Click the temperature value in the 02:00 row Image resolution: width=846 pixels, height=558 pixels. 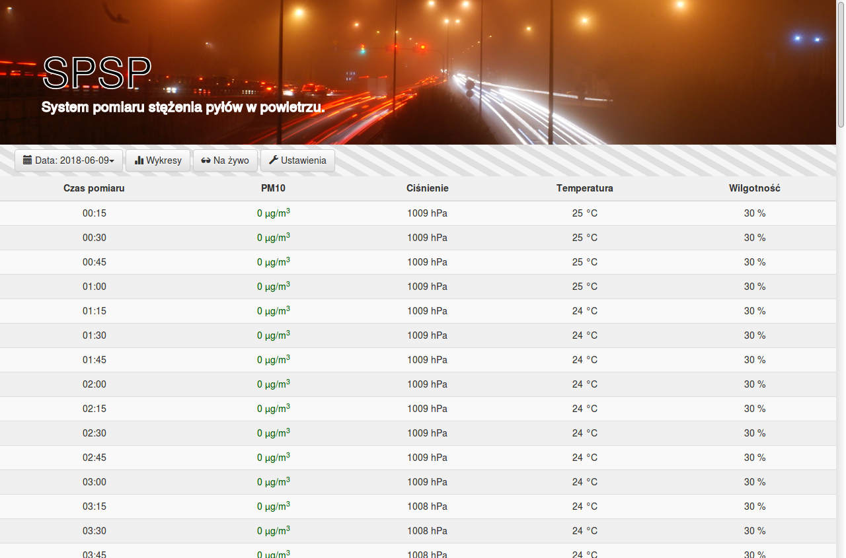584,384
